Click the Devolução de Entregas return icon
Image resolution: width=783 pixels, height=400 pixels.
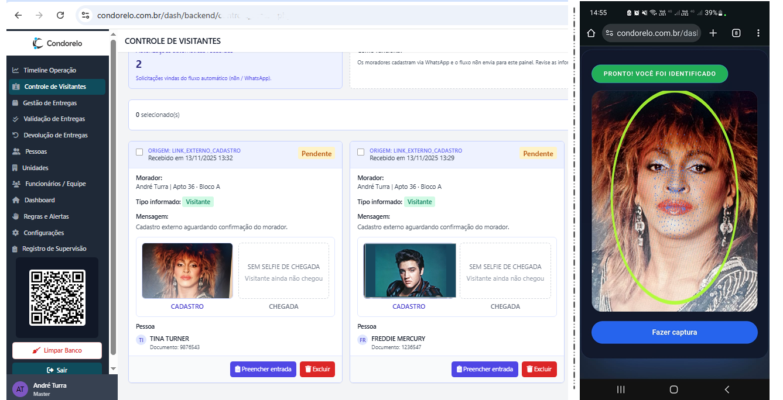point(16,135)
